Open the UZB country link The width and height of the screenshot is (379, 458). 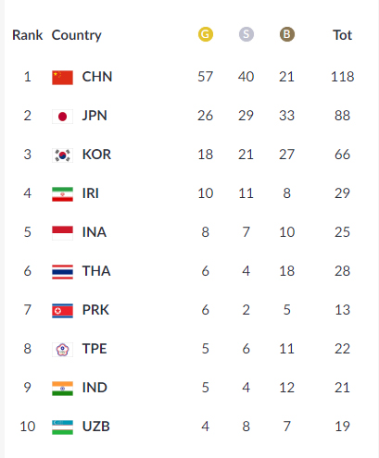(95, 427)
